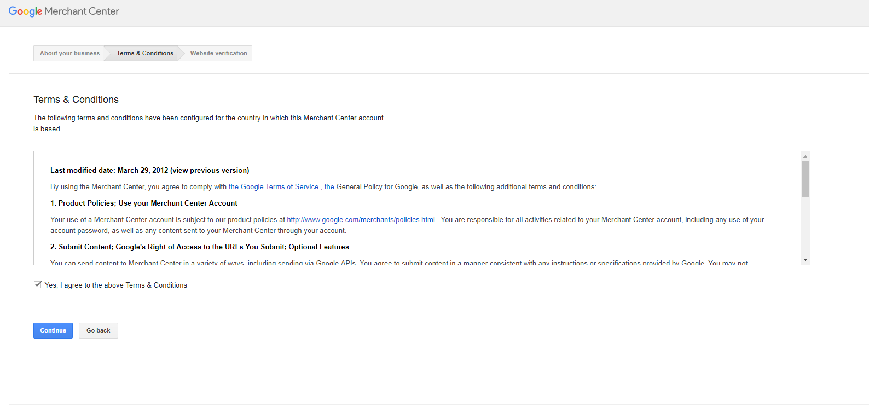This screenshot has width=869, height=408.
Task: Click the scroll up arrow of terms box
Action: point(805,156)
